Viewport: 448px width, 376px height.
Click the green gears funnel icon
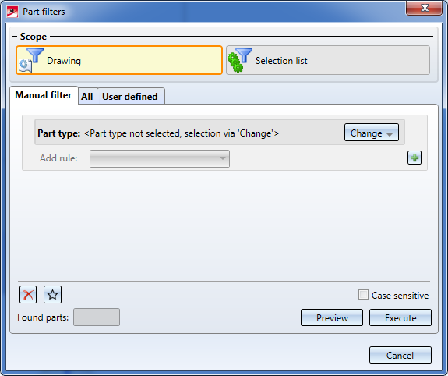(x=239, y=59)
